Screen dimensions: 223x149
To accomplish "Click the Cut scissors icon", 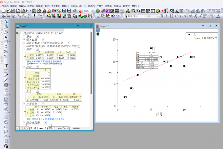I will point(98,16).
